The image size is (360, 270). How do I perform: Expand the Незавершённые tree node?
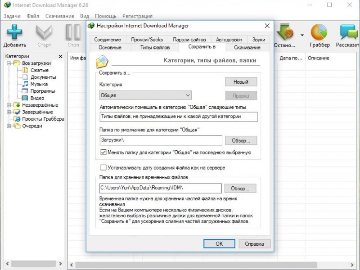click(x=9, y=105)
